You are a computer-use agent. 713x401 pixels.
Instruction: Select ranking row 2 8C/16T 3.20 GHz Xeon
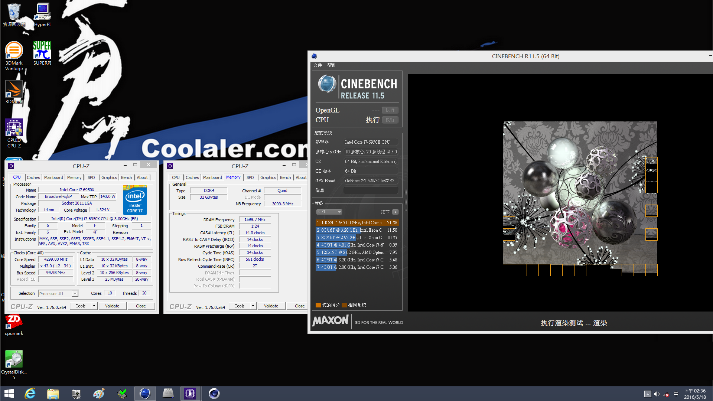click(x=357, y=230)
